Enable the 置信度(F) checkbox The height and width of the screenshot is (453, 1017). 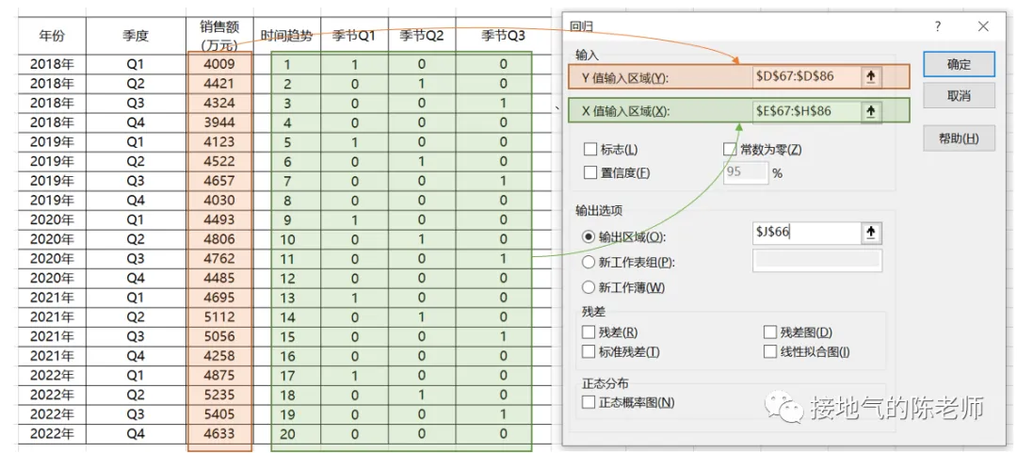(x=589, y=172)
